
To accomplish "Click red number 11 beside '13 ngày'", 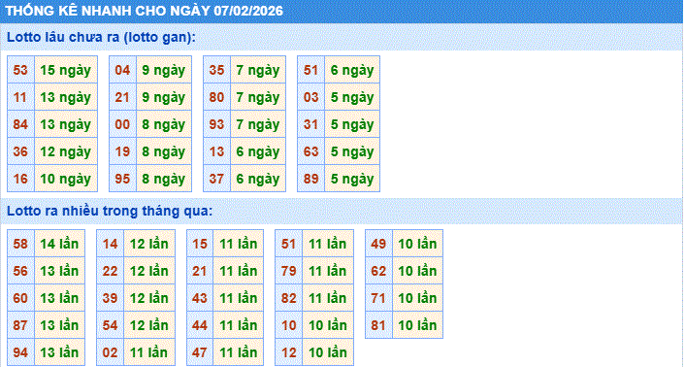I will (x=20, y=97).
